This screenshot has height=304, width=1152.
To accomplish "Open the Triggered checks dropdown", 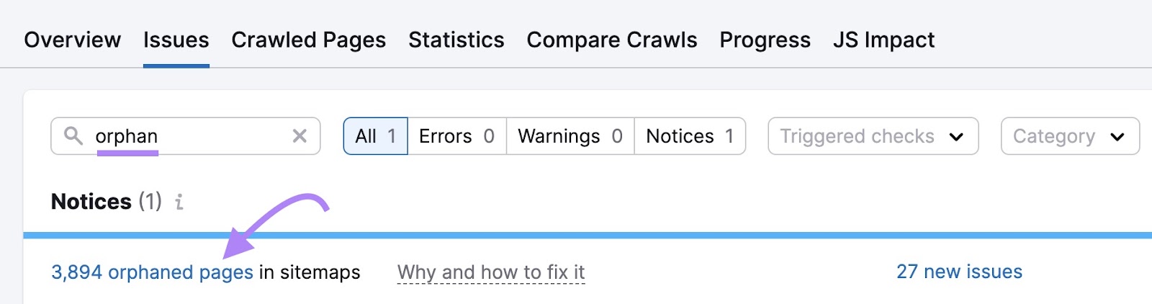I will click(x=873, y=136).
